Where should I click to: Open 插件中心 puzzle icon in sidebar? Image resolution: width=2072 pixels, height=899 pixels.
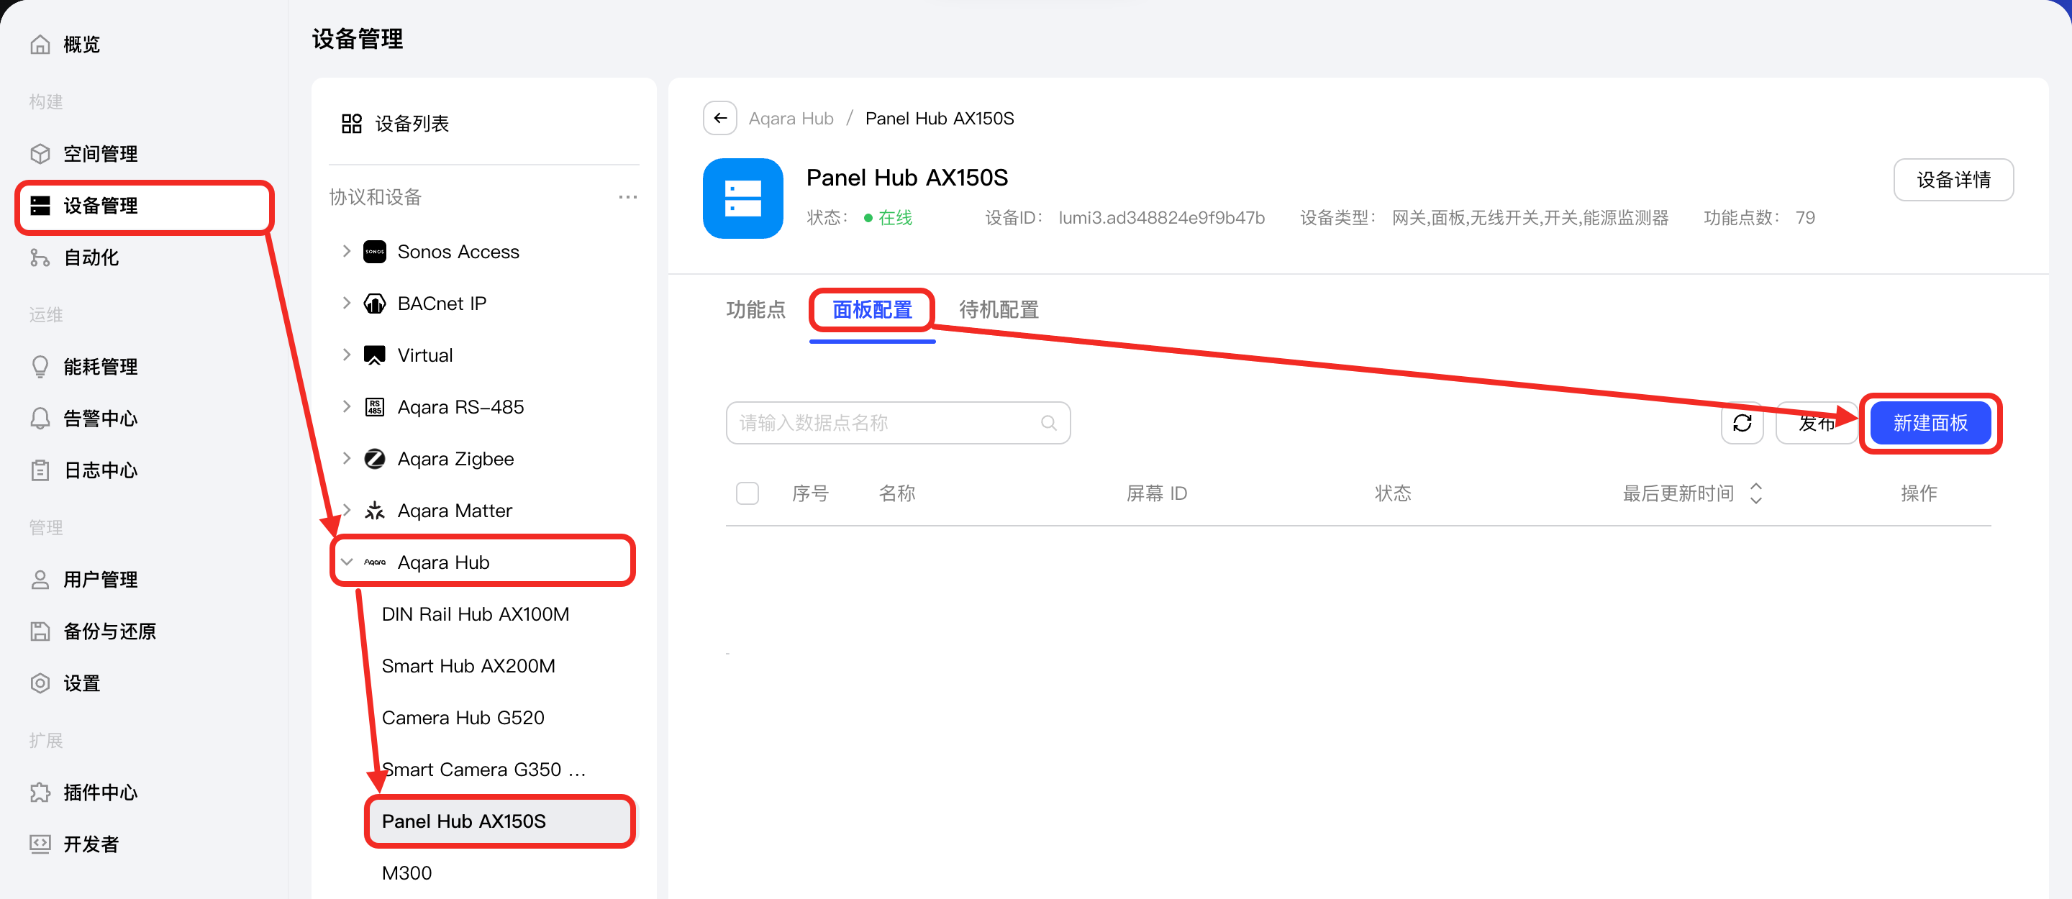pos(40,792)
